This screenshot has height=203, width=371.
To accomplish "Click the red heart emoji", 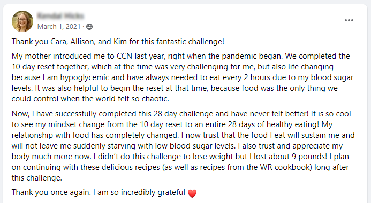I will click(x=192, y=193).
